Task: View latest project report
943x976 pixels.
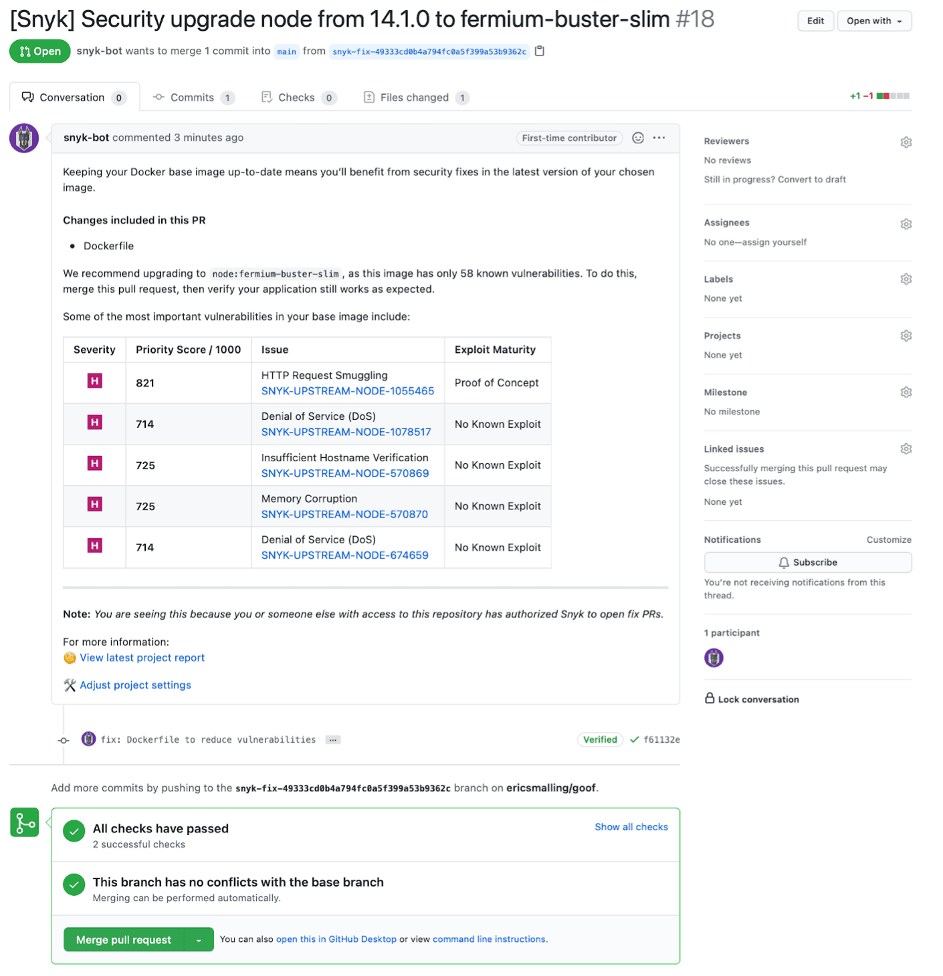Action: (142, 657)
